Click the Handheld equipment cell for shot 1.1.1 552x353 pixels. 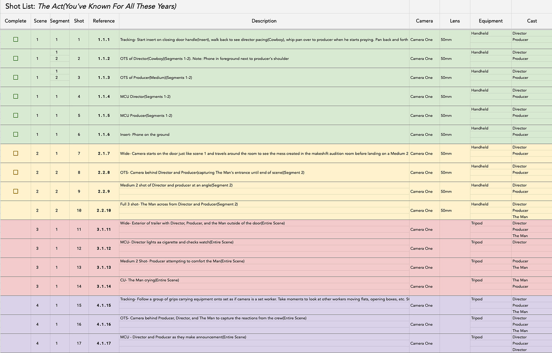coord(491,33)
